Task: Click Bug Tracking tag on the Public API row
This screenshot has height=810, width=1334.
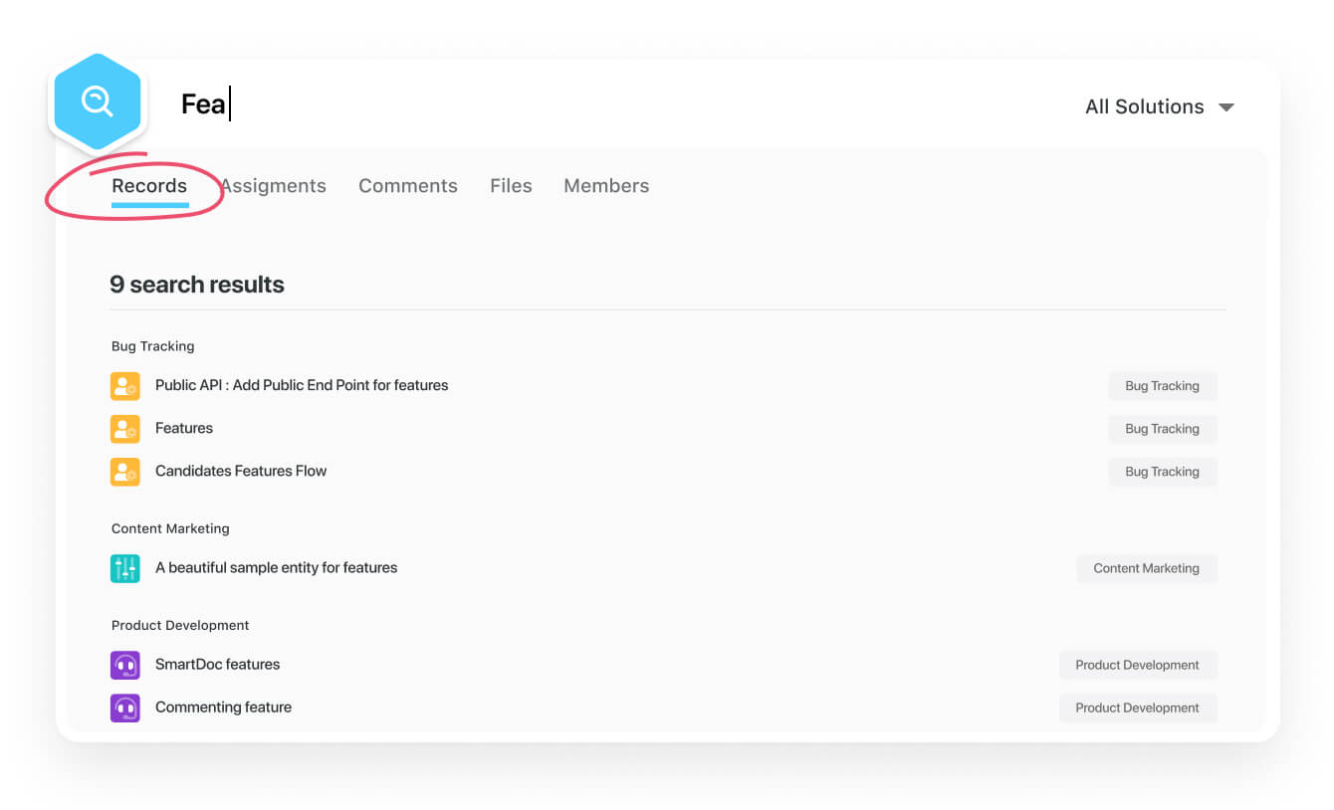Action: [x=1163, y=386]
